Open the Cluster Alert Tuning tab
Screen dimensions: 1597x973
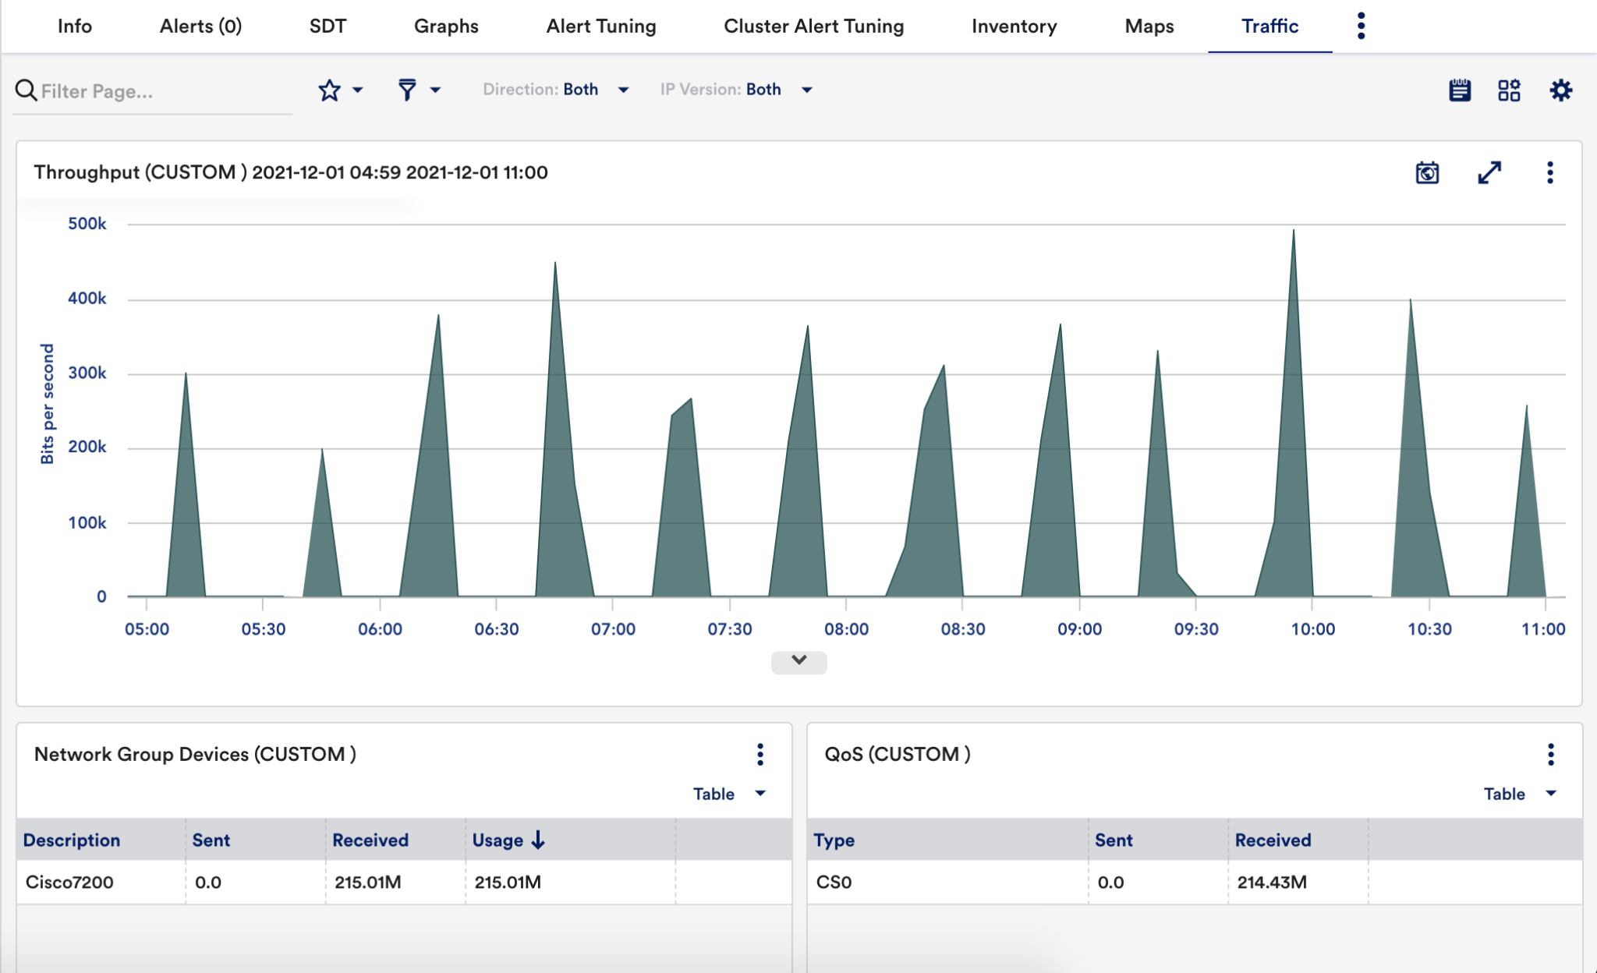tap(814, 26)
